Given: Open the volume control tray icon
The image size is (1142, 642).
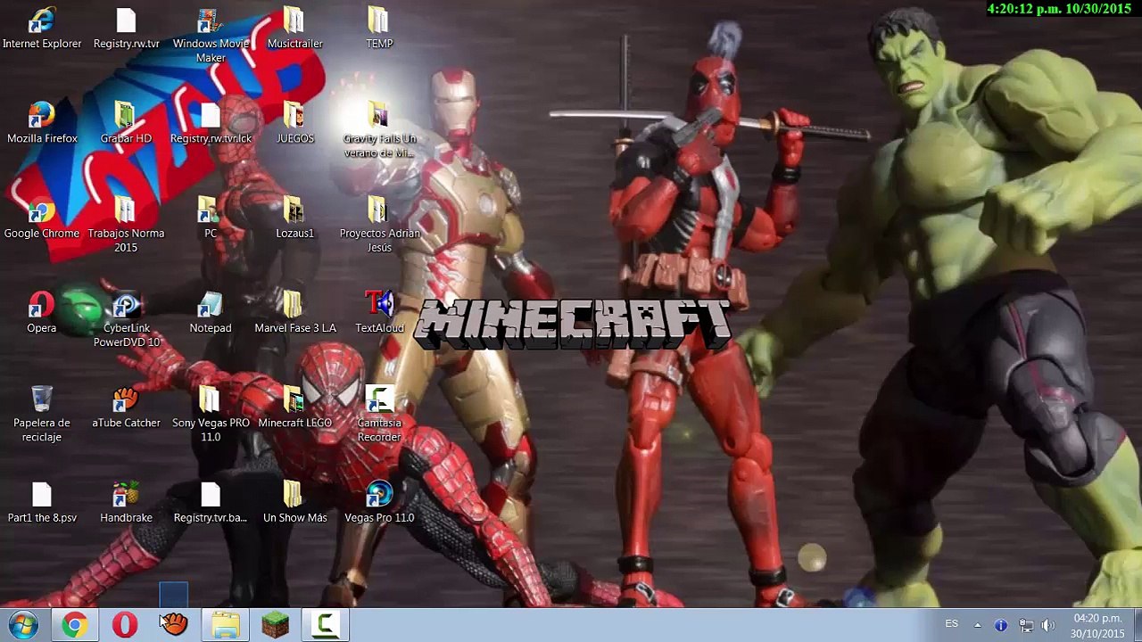Looking at the screenshot, I should coord(1048,626).
